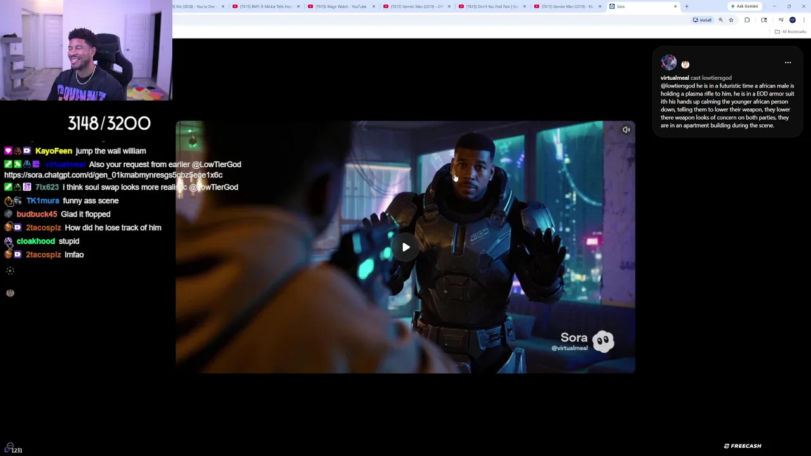Open the Chrome three-dot menu

pos(804,20)
